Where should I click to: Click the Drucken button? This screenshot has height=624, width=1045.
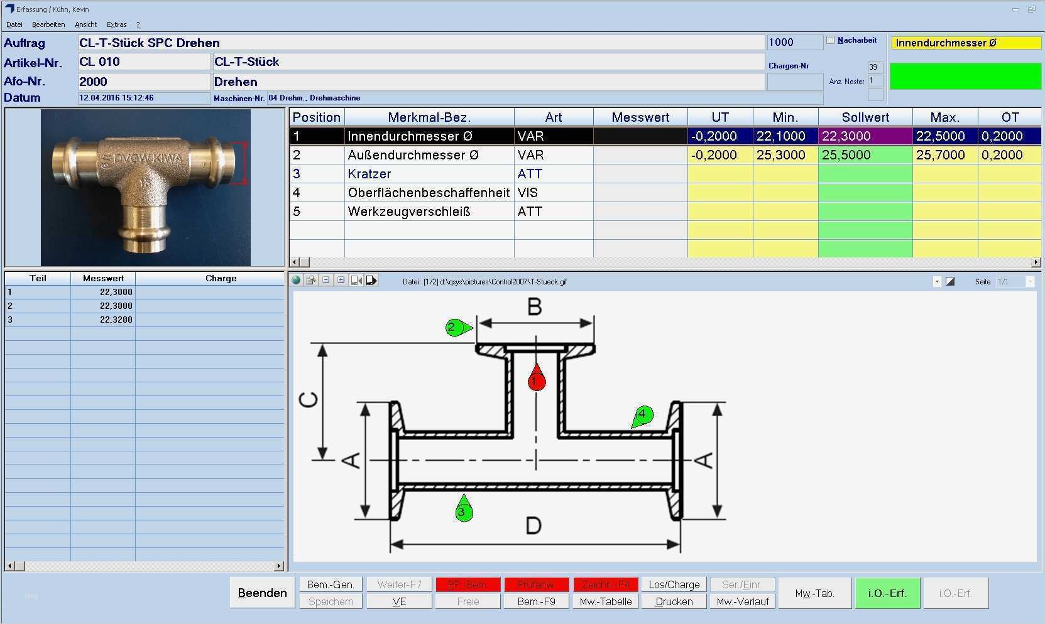pos(674,601)
